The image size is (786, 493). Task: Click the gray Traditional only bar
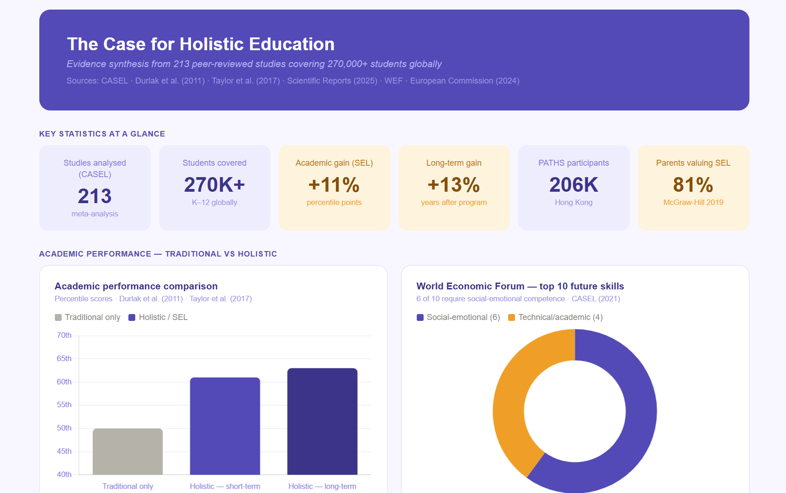pyautogui.click(x=128, y=451)
